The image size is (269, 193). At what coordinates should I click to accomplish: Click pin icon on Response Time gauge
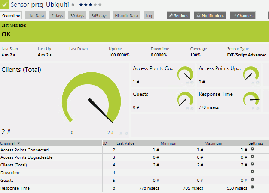[x=253, y=108]
